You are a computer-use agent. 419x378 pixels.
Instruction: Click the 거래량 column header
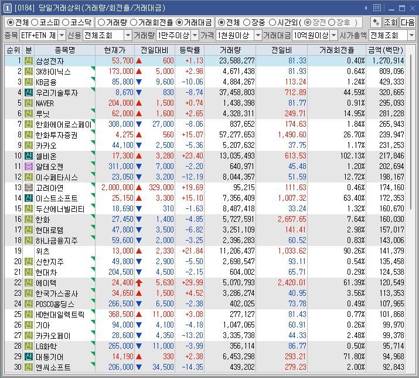click(230, 50)
